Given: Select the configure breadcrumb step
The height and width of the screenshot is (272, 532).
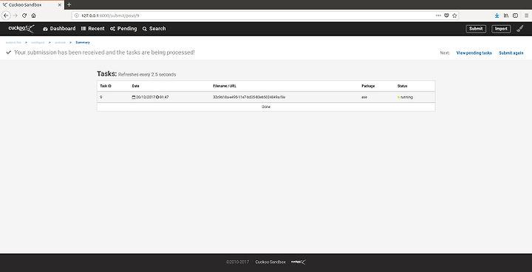Looking at the screenshot, I should pos(38,42).
